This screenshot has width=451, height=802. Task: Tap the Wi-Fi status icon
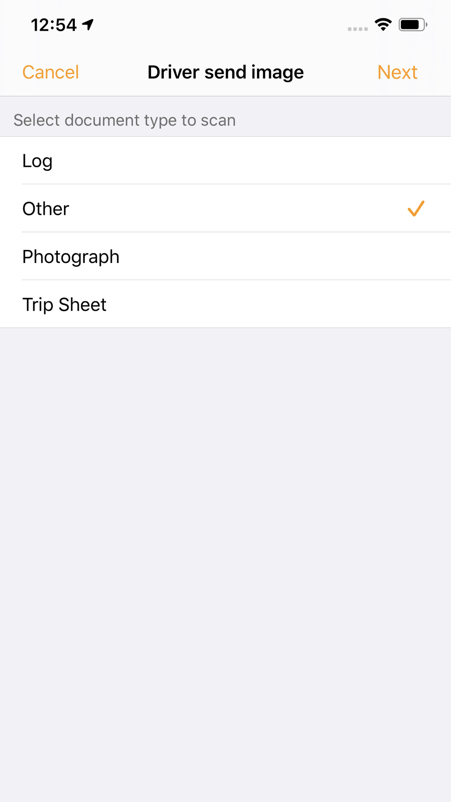tap(383, 25)
